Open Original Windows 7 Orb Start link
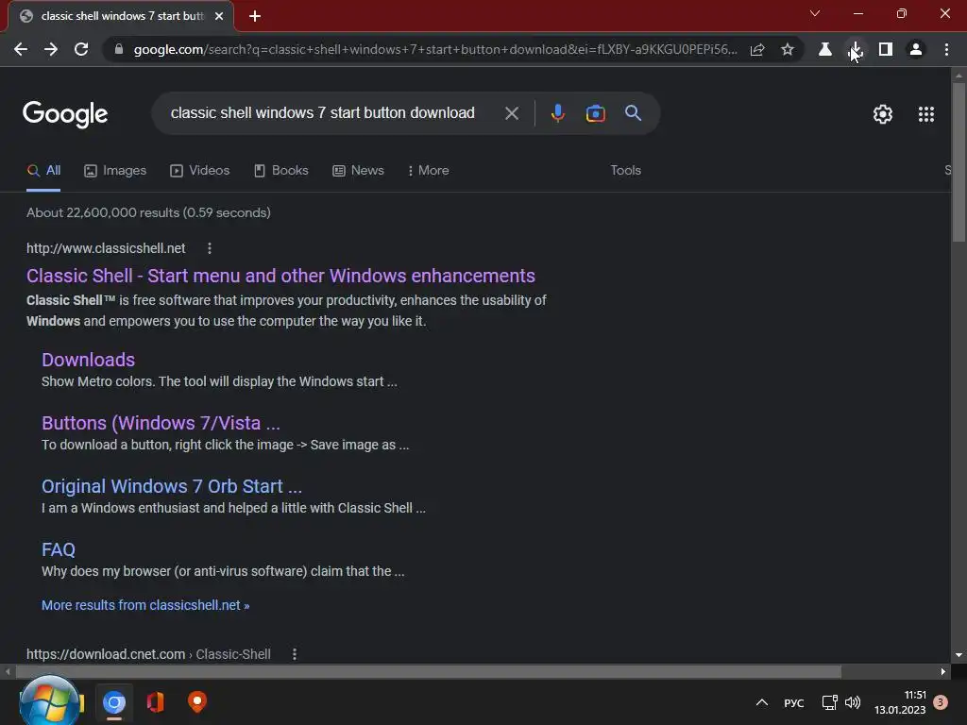 [x=172, y=486]
